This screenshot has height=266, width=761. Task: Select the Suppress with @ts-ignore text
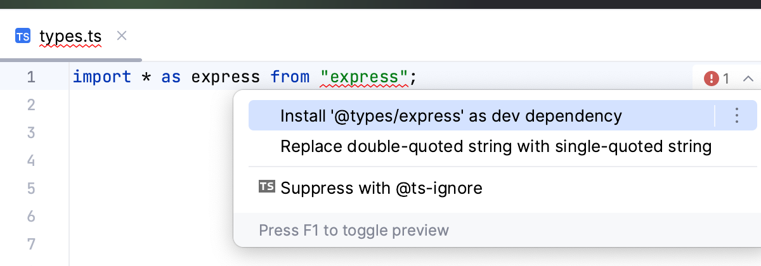381,188
